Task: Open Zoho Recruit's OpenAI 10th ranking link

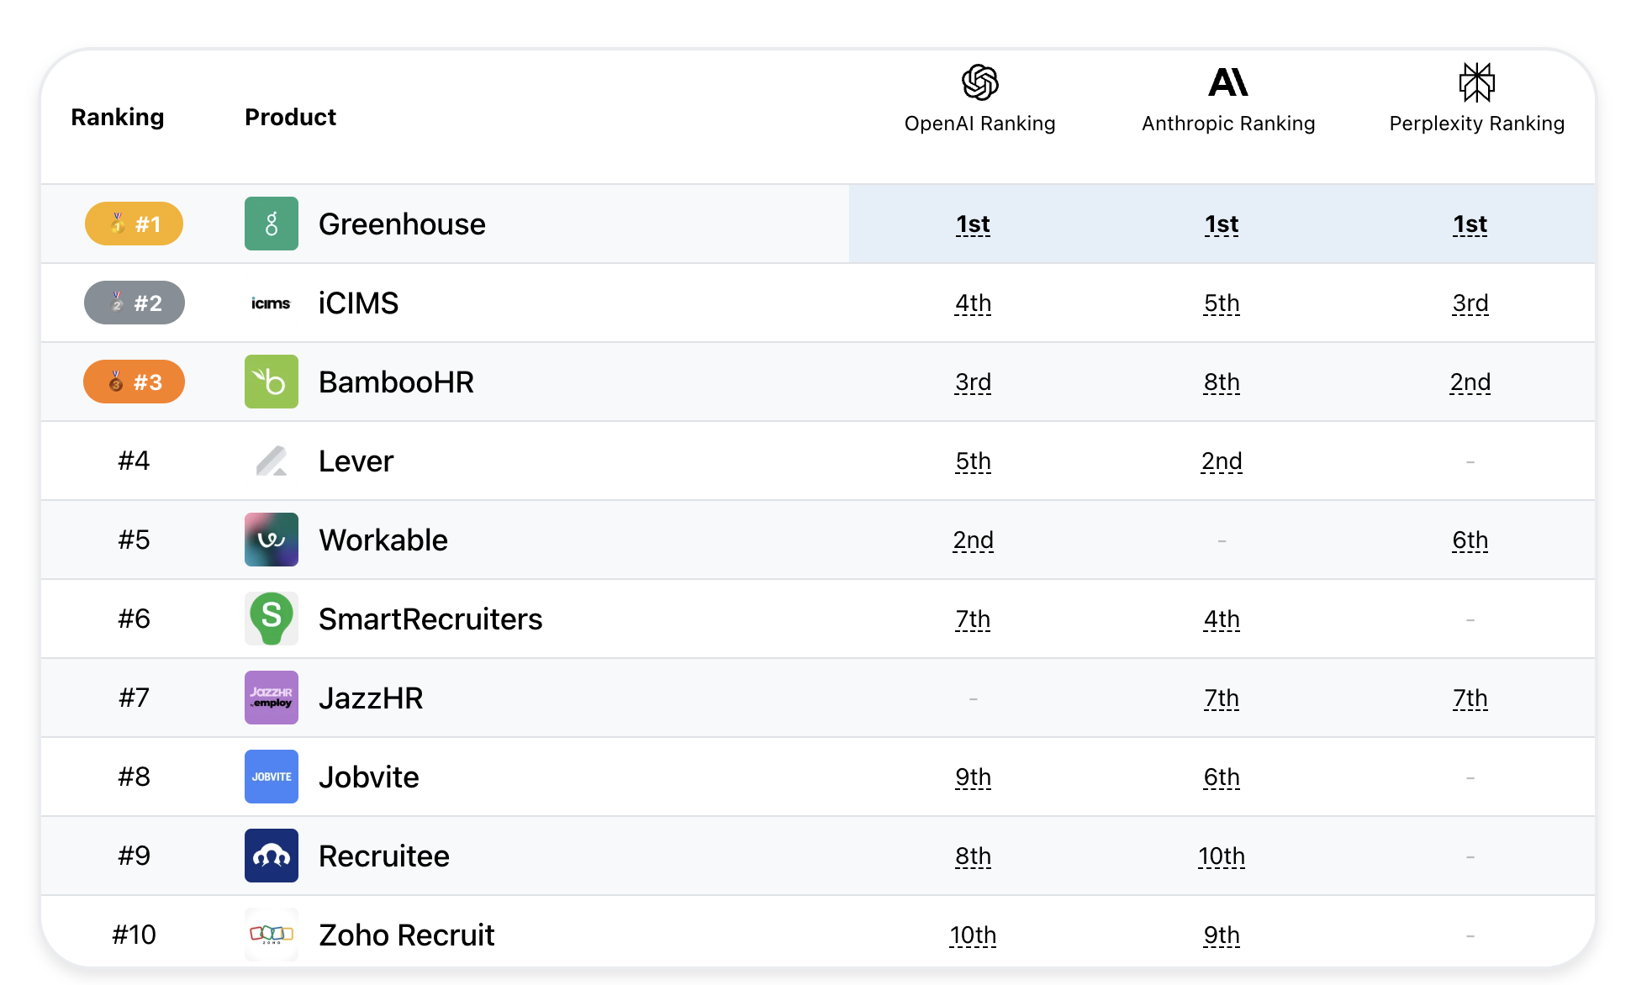Action: tap(973, 935)
